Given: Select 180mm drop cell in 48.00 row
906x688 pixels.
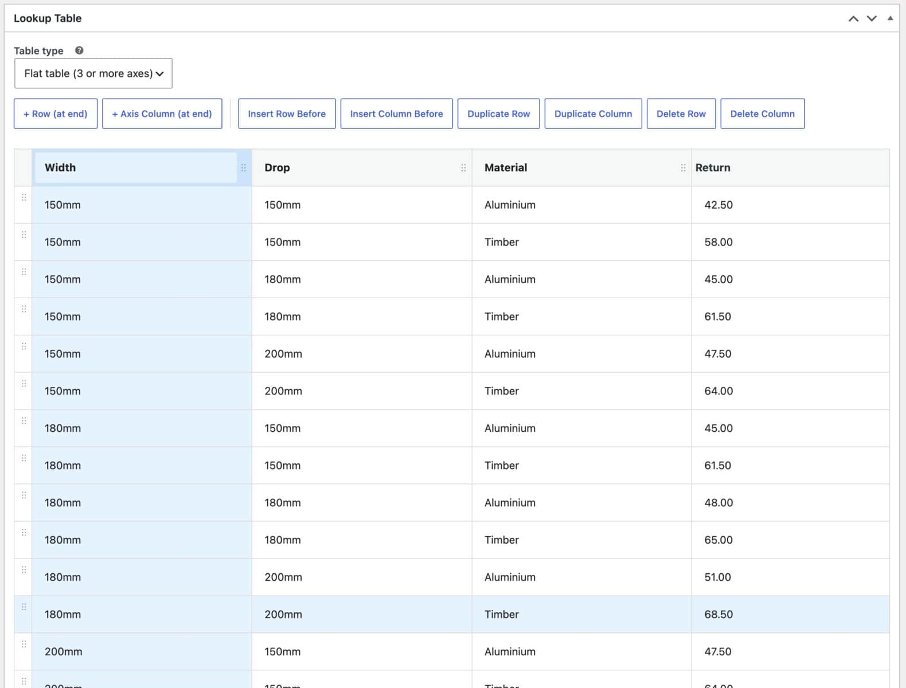Looking at the screenshot, I should click(362, 502).
